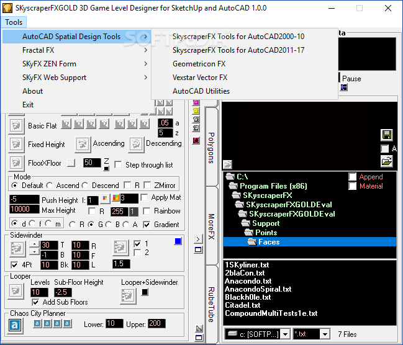Click the Sidewinder icon next to checkboxes 1 and 2
This screenshot has height=345, width=403.
[120, 248]
